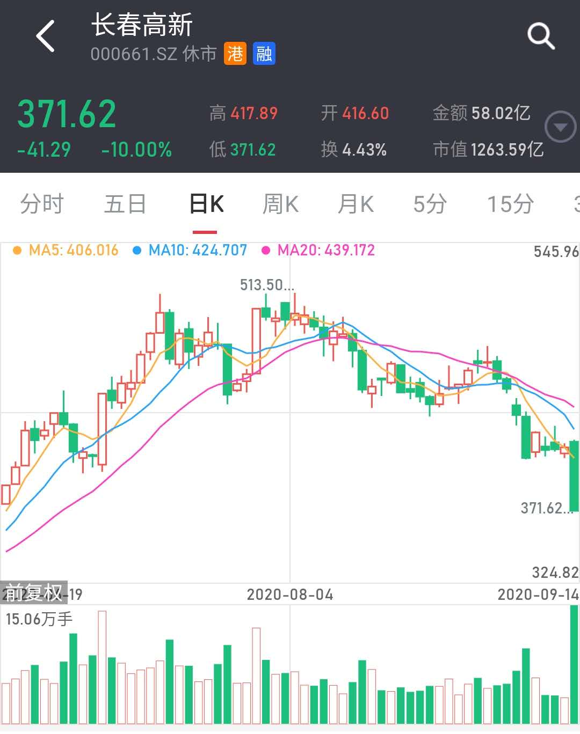The width and height of the screenshot is (580, 734).
Task: Tap the back arrow icon
Action: 46,36
